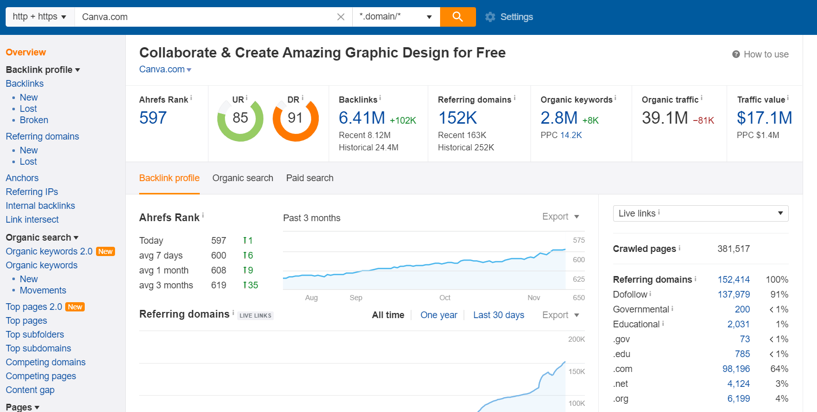Switch Referring domains chart to Last 30 days
The image size is (817, 412).
[498, 315]
